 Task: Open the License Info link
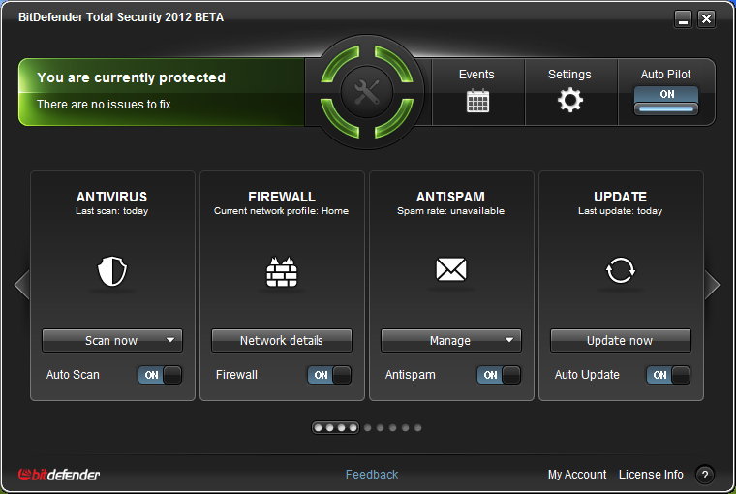(651, 475)
